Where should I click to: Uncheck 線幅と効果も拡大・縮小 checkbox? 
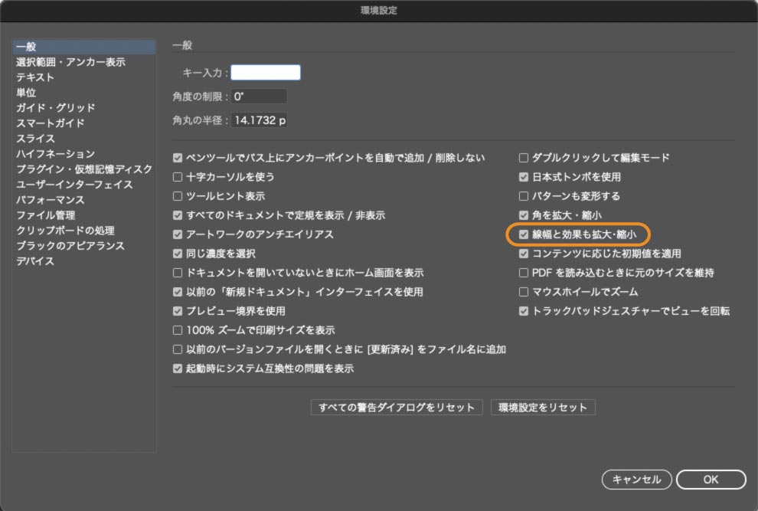pyautogui.click(x=524, y=234)
